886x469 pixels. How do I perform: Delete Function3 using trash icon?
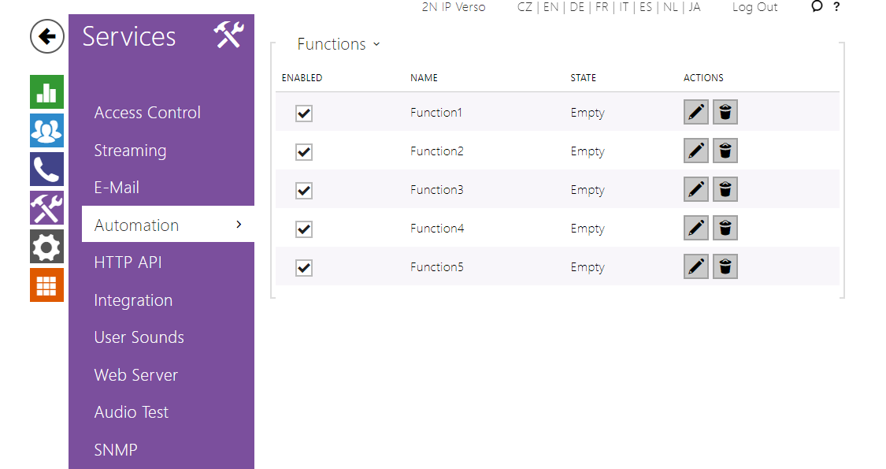725,190
